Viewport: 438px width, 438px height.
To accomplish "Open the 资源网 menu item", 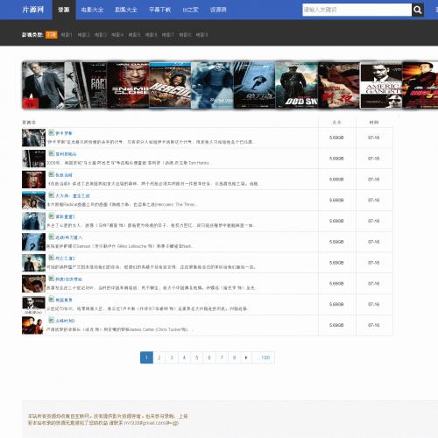I will tap(218, 10).
